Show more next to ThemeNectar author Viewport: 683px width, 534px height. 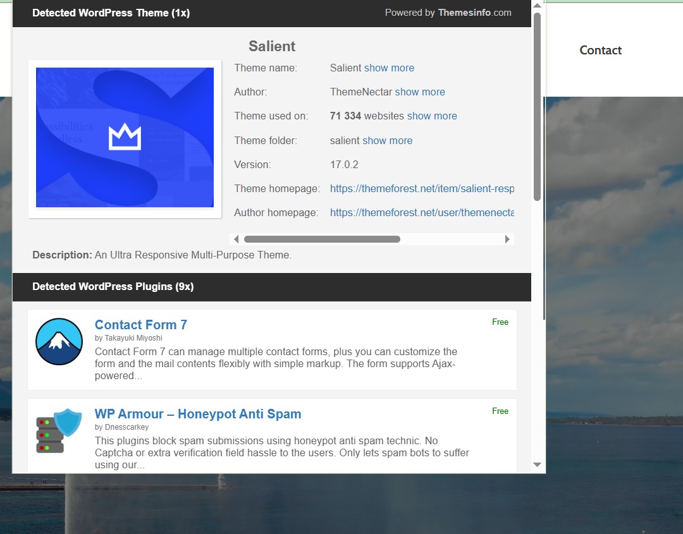420,92
